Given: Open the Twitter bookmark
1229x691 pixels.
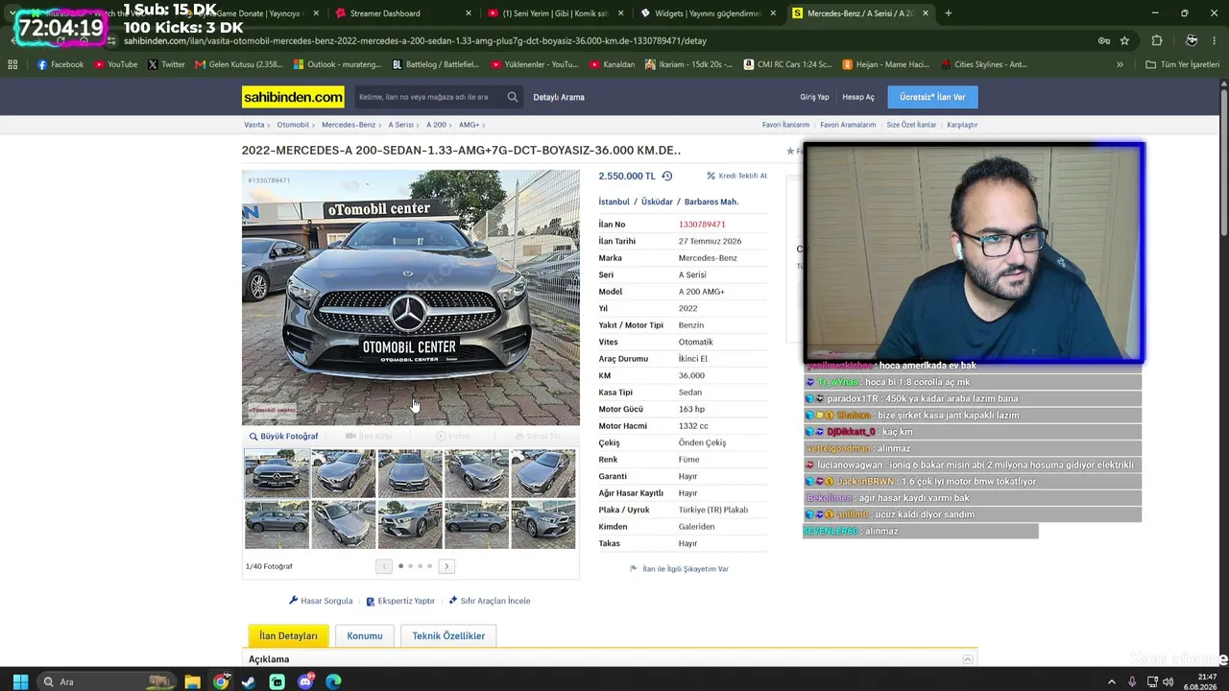Looking at the screenshot, I should tap(166, 64).
